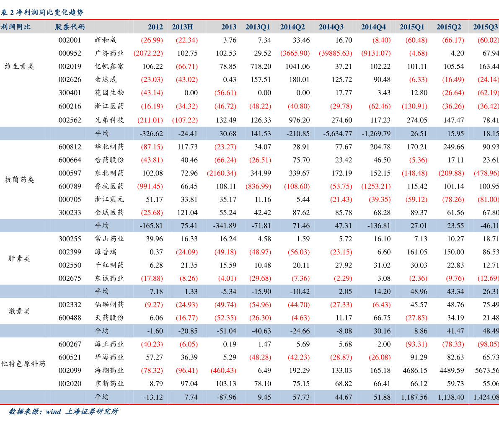The image size is (499, 424).
Task: Select stock code 600812 华北制药 row
Action: (x=250, y=147)
